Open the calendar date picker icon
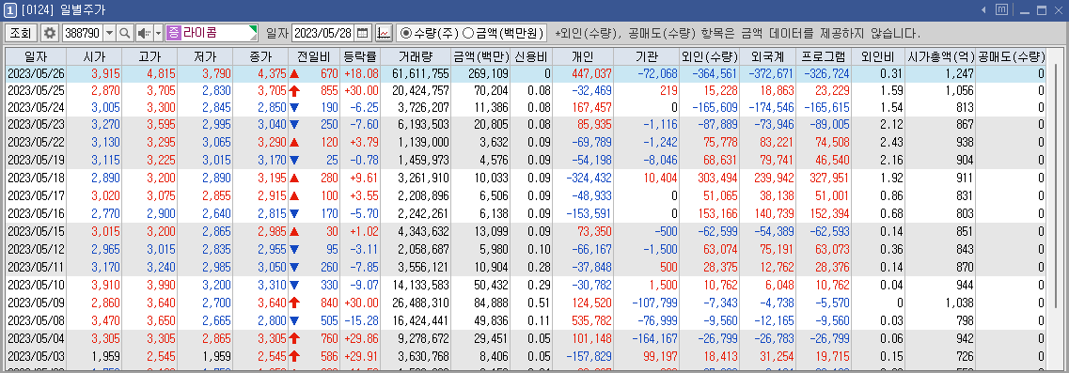Viewport: 1069px width, 373px height. click(x=363, y=33)
